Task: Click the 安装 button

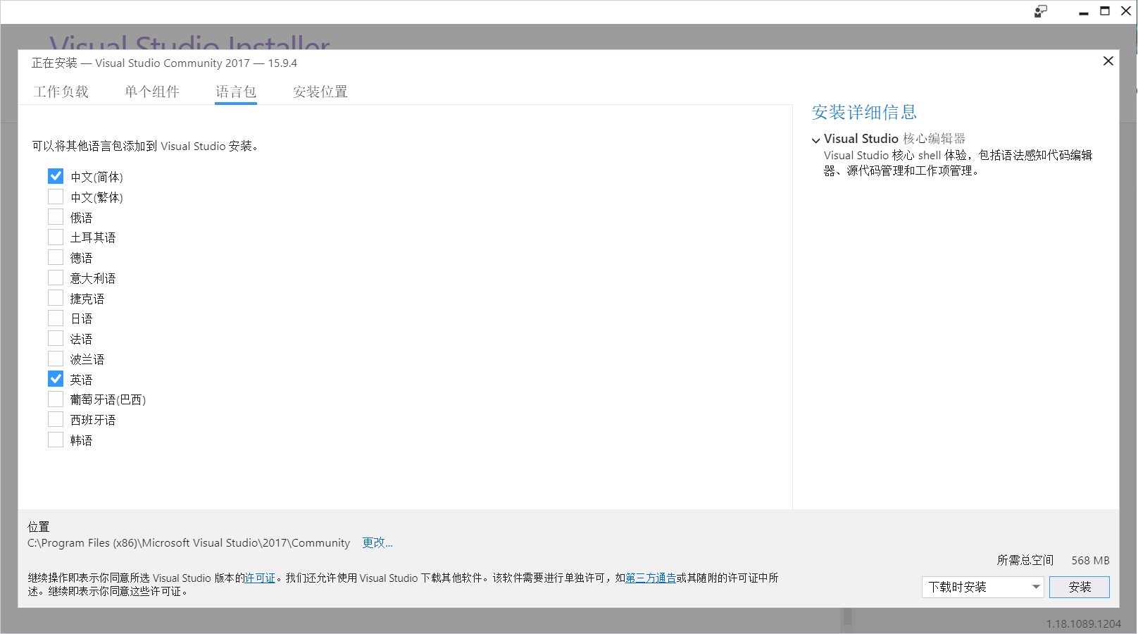Action: [x=1080, y=587]
